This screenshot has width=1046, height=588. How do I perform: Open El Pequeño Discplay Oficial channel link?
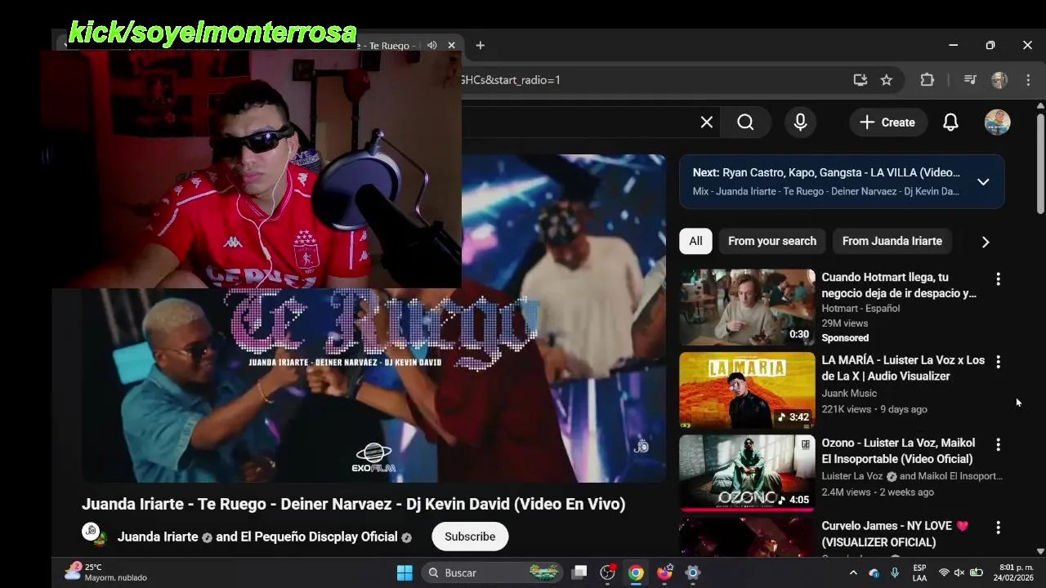pos(318,537)
